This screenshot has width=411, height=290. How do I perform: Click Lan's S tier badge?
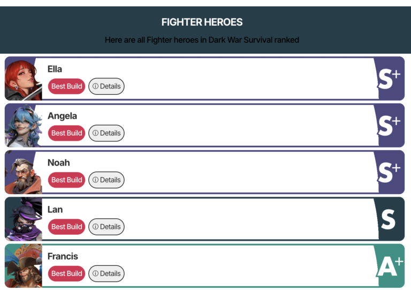click(389, 219)
